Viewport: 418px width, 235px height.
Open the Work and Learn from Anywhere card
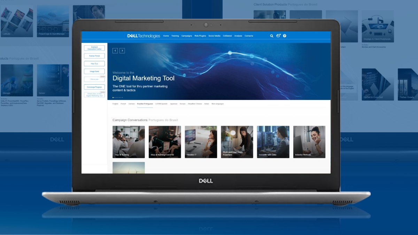pyautogui.click(x=237, y=142)
